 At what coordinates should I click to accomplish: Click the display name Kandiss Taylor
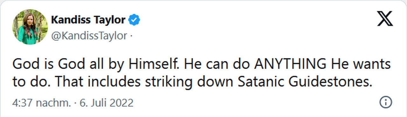(x=88, y=20)
